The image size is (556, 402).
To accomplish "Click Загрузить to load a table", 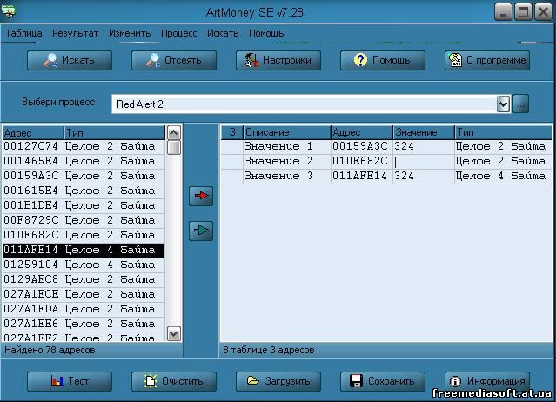I will [x=278, y=381].
